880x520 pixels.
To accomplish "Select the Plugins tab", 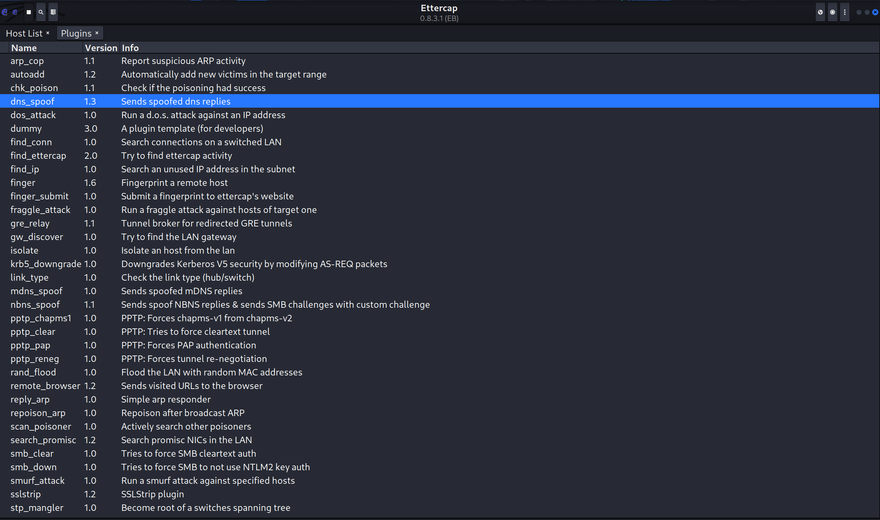I will pos(76,33).
